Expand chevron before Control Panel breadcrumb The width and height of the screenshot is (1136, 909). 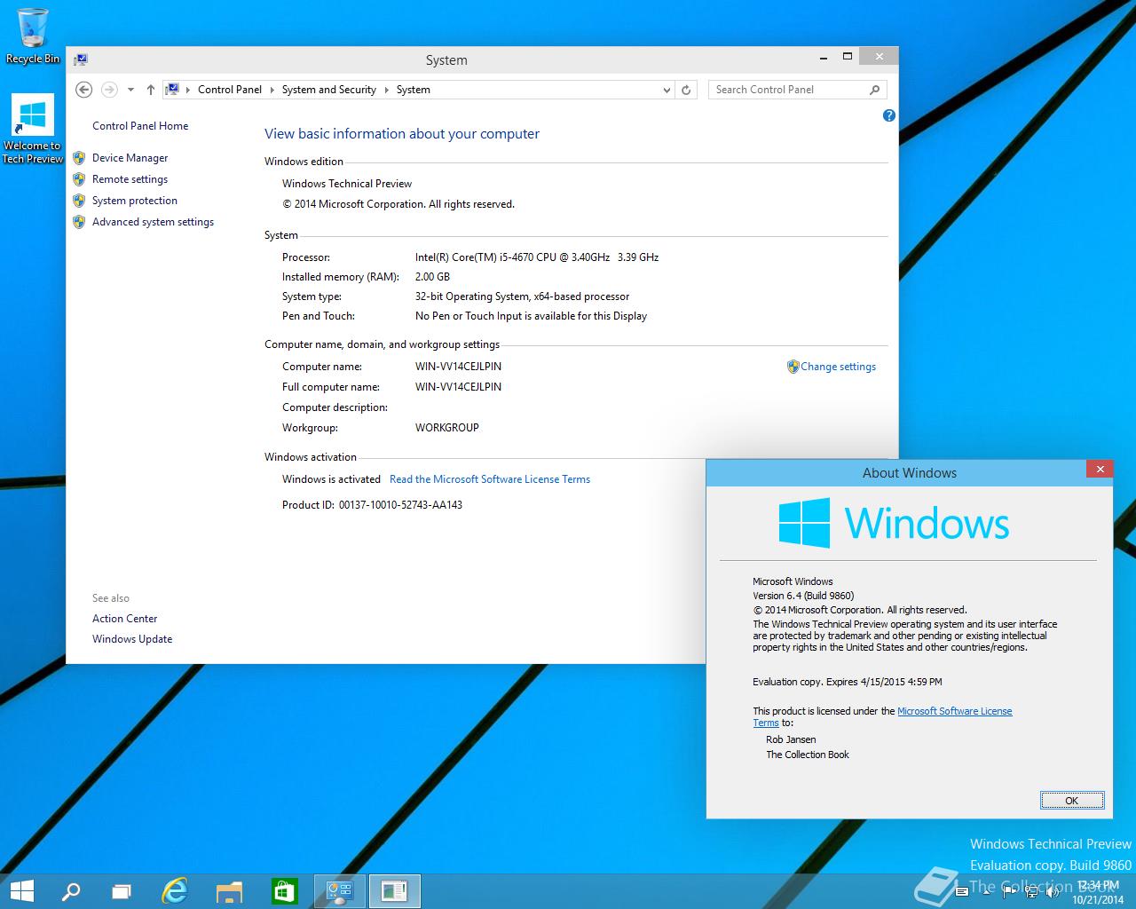(x=188, y=90)
